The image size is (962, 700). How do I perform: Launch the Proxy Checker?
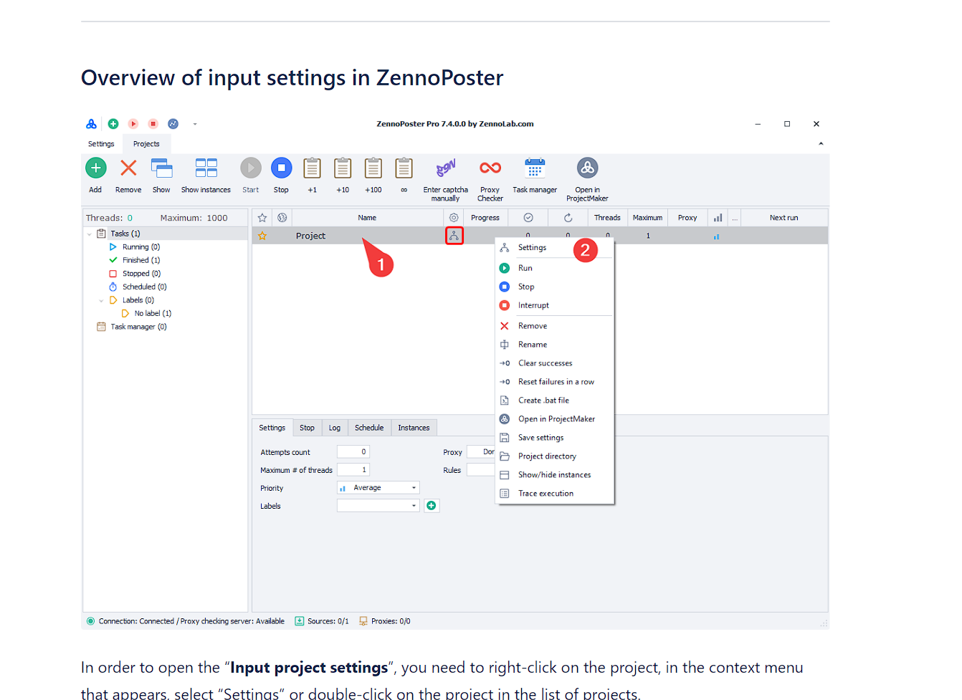[490, 180]
